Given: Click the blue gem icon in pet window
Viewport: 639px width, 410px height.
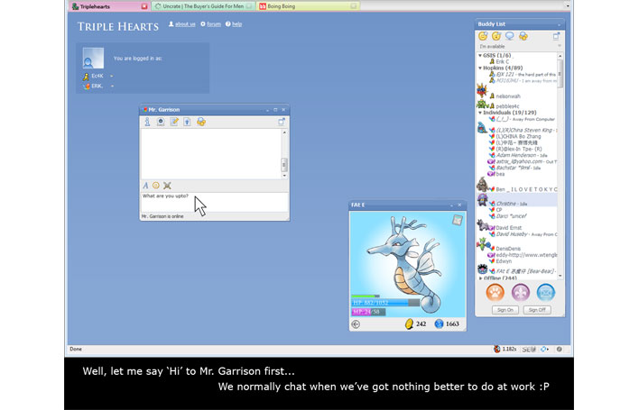Looking at the screenshot, I should (x=439, y=323).
